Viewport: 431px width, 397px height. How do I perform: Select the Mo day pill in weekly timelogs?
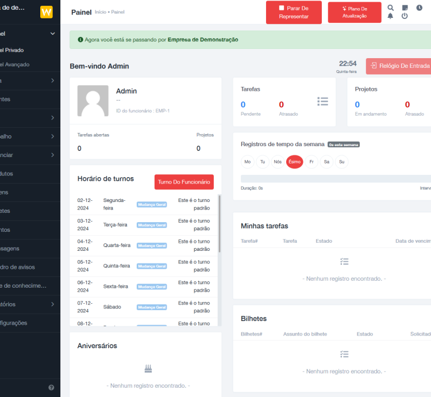[248, 162]
